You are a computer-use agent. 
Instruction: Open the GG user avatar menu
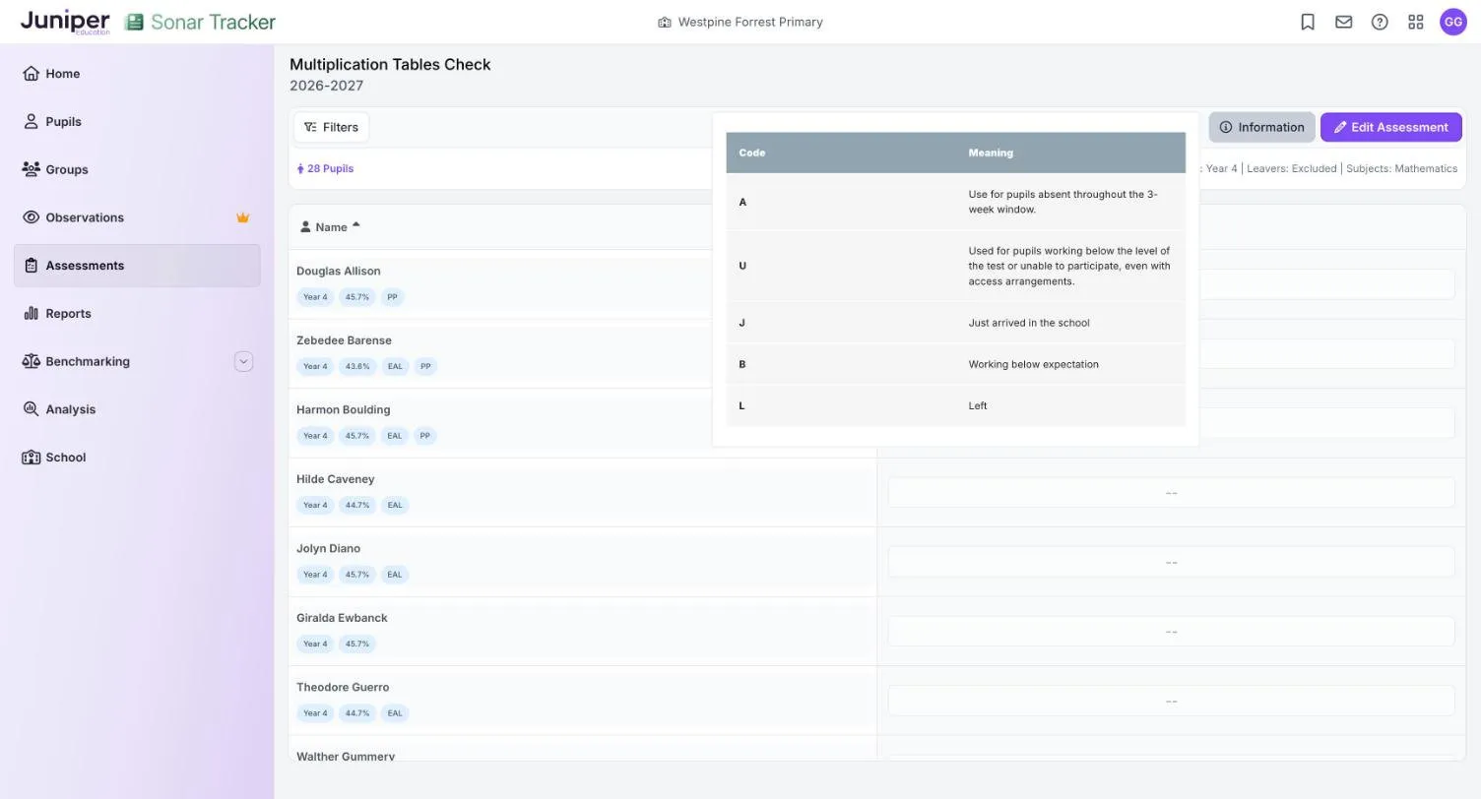click(x=1453, y=22)
